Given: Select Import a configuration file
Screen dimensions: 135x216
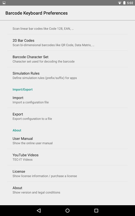Looking at the screenshot, I should click(x=68, y=100).
